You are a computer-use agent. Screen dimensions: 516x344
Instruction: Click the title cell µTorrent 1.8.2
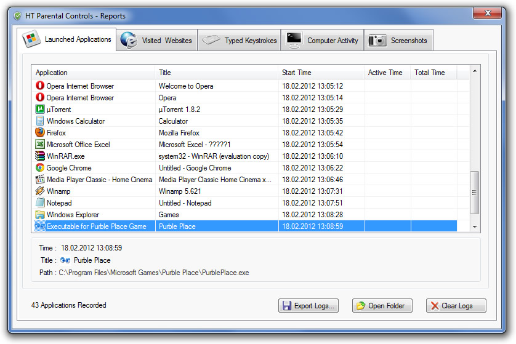(179, 110)
